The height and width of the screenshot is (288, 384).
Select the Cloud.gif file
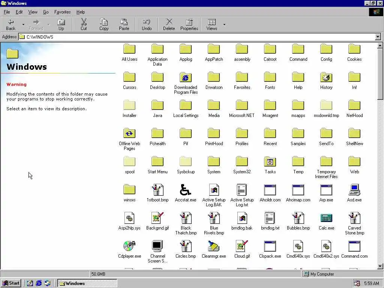[x=242, y=249]
